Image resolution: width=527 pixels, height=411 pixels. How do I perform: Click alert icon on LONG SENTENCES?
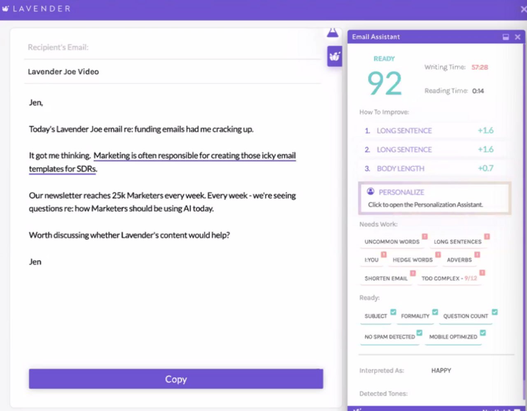(487, 237)
